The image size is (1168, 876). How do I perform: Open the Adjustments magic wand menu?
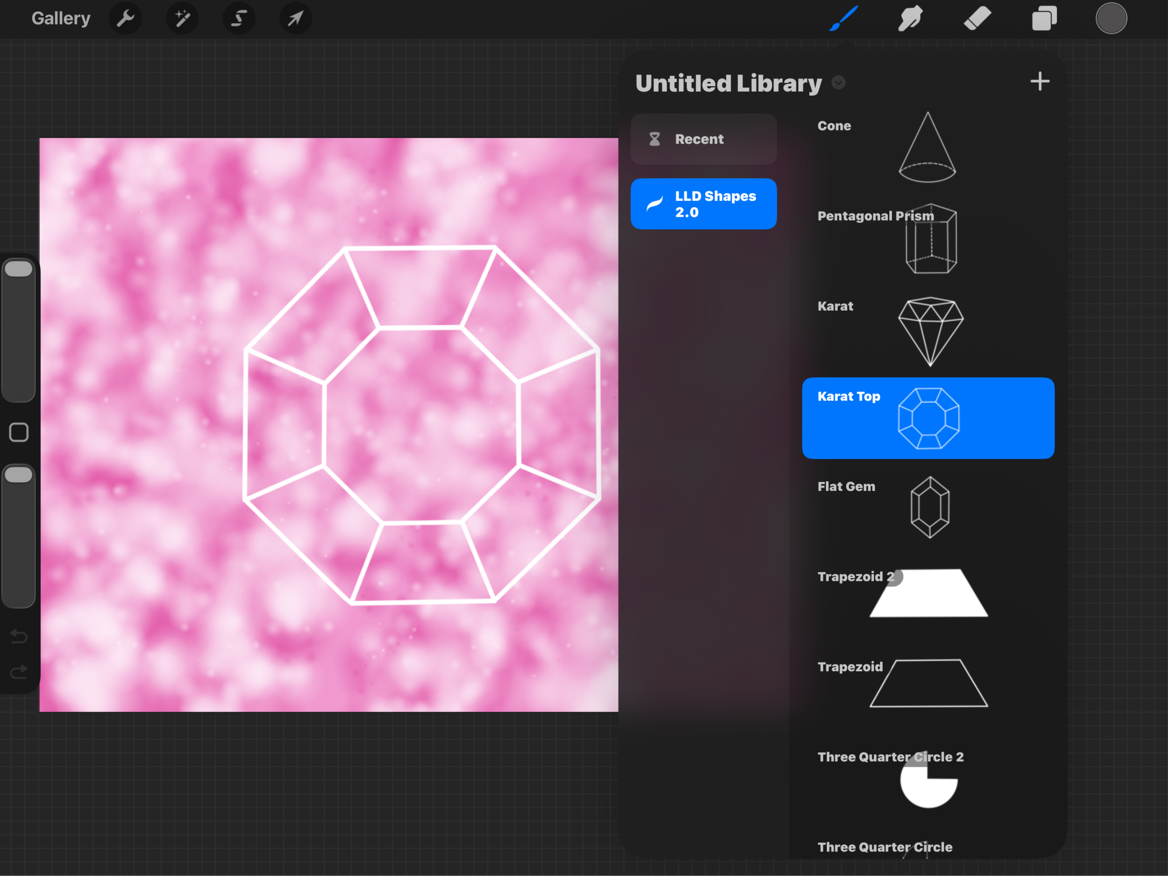click(182, 19)
